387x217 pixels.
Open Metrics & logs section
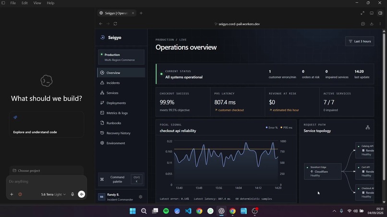(x=121, y=113)
